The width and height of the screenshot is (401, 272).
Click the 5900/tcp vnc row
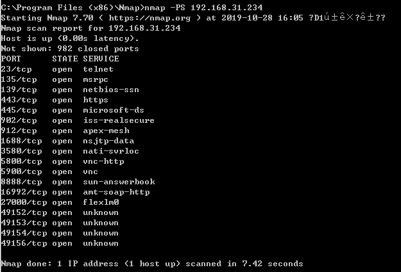(x=49, y=172)
